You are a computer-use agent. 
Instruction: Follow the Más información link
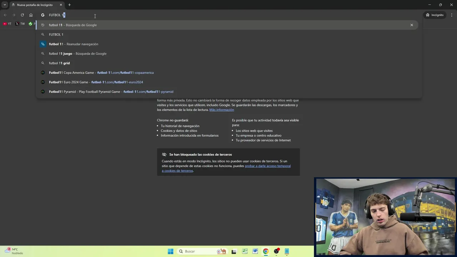[x=222, y=110]
